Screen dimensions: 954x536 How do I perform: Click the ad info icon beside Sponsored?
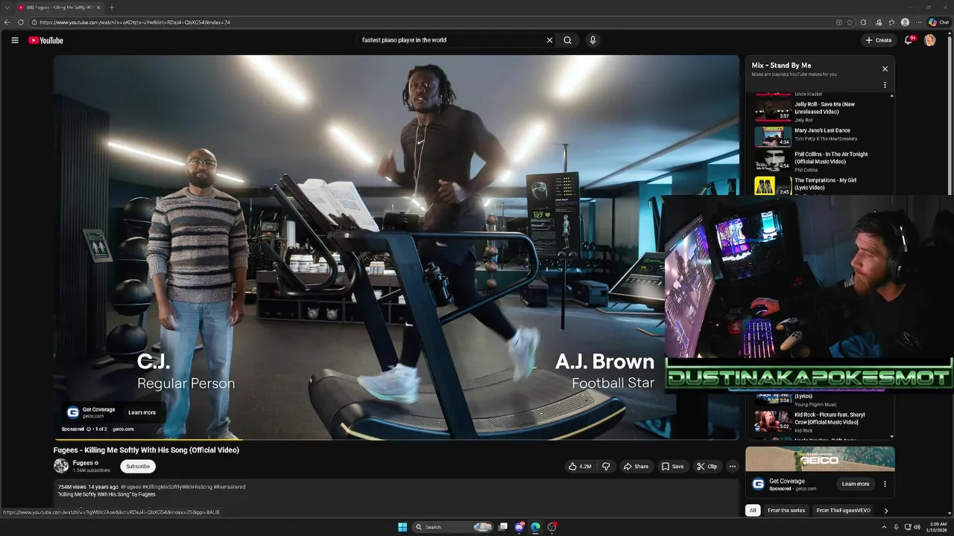(89, 429)
